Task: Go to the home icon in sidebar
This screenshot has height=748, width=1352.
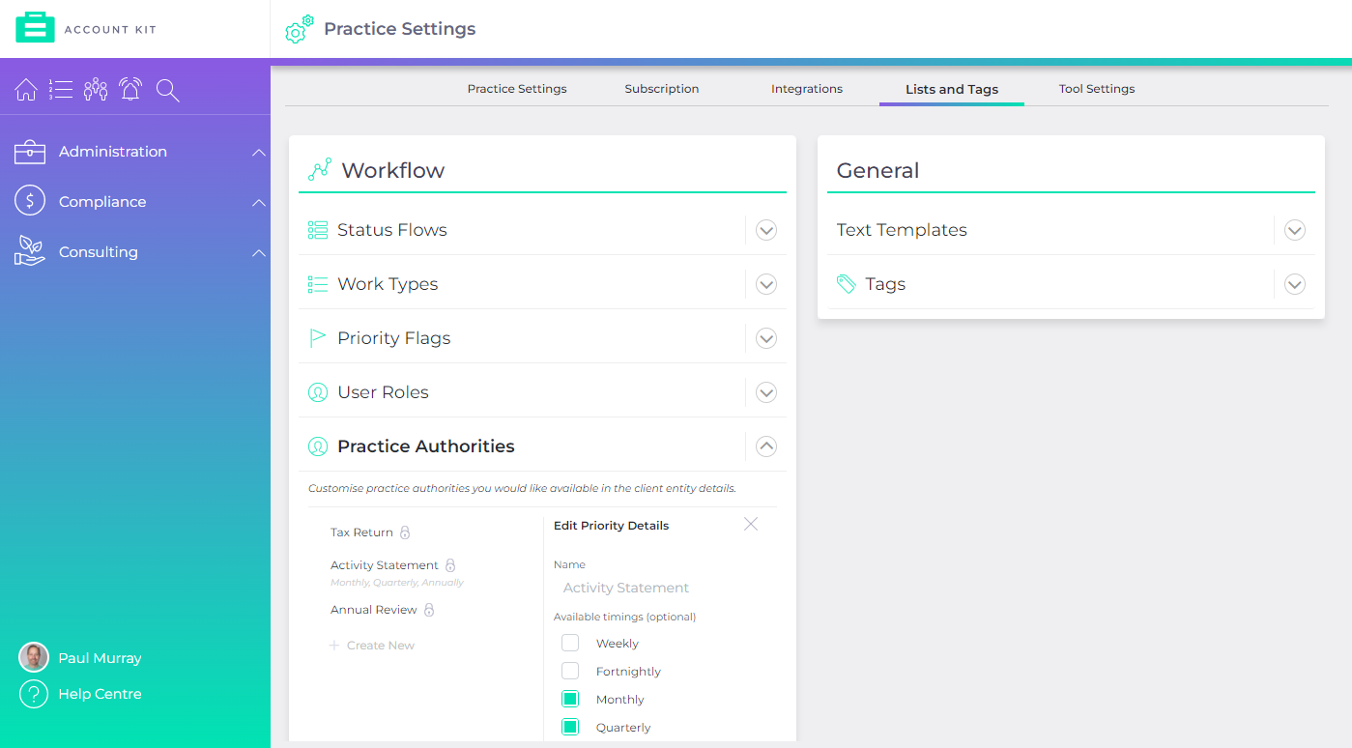Action: coord(27,90)
